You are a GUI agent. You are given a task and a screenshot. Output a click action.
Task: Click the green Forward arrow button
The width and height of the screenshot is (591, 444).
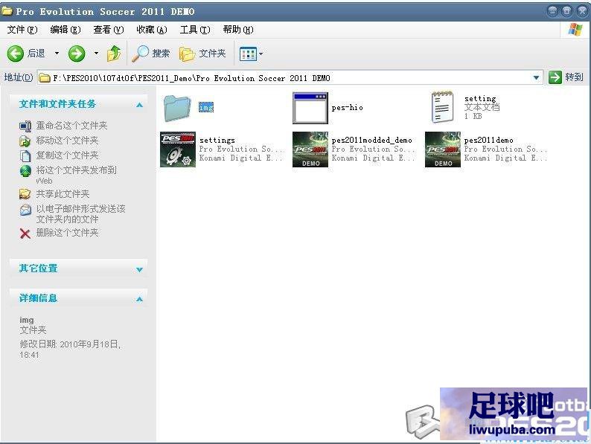(x=77, y=54)
